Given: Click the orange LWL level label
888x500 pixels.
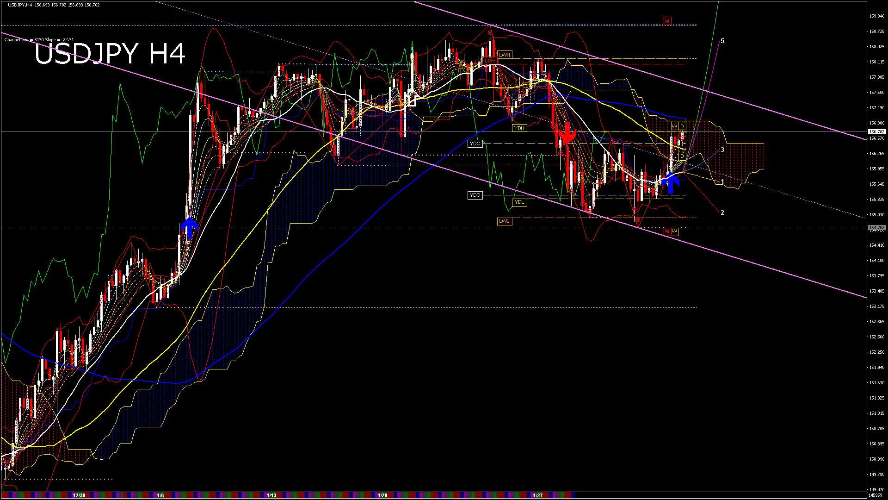Looking at the screenshot, I should point(504,221).
